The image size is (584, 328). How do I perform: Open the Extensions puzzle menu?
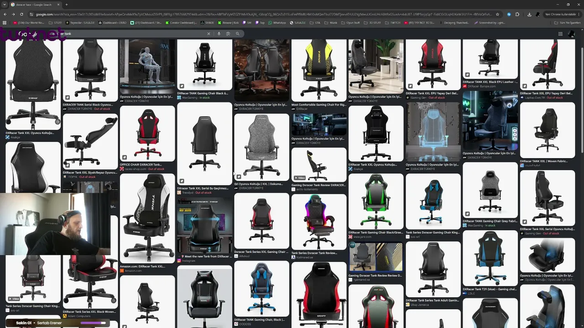[517, 14]
